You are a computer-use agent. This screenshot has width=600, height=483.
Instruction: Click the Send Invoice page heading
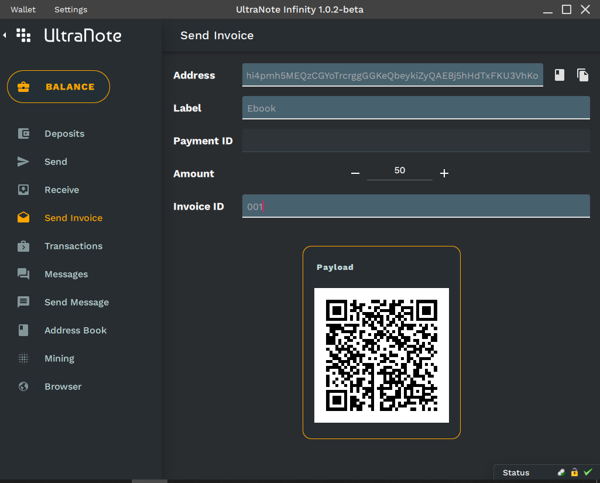pos(217,36)
